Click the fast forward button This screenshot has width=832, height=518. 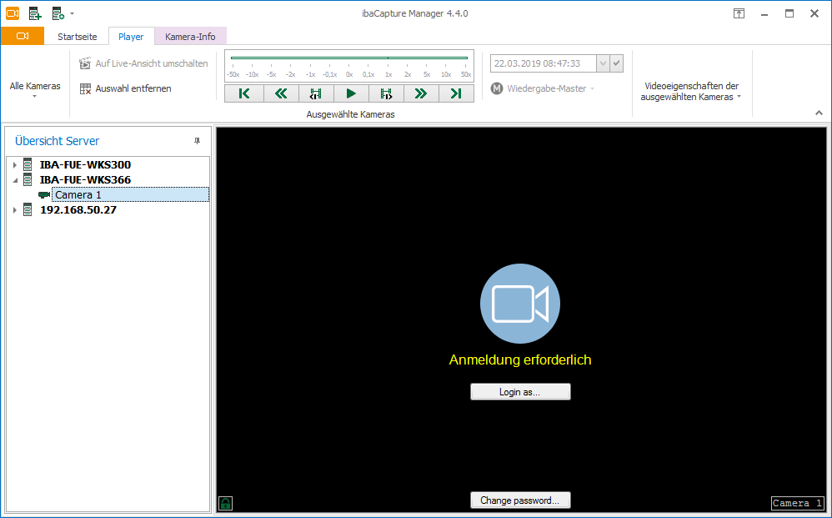pyautogui.click(x=421, y=93)
